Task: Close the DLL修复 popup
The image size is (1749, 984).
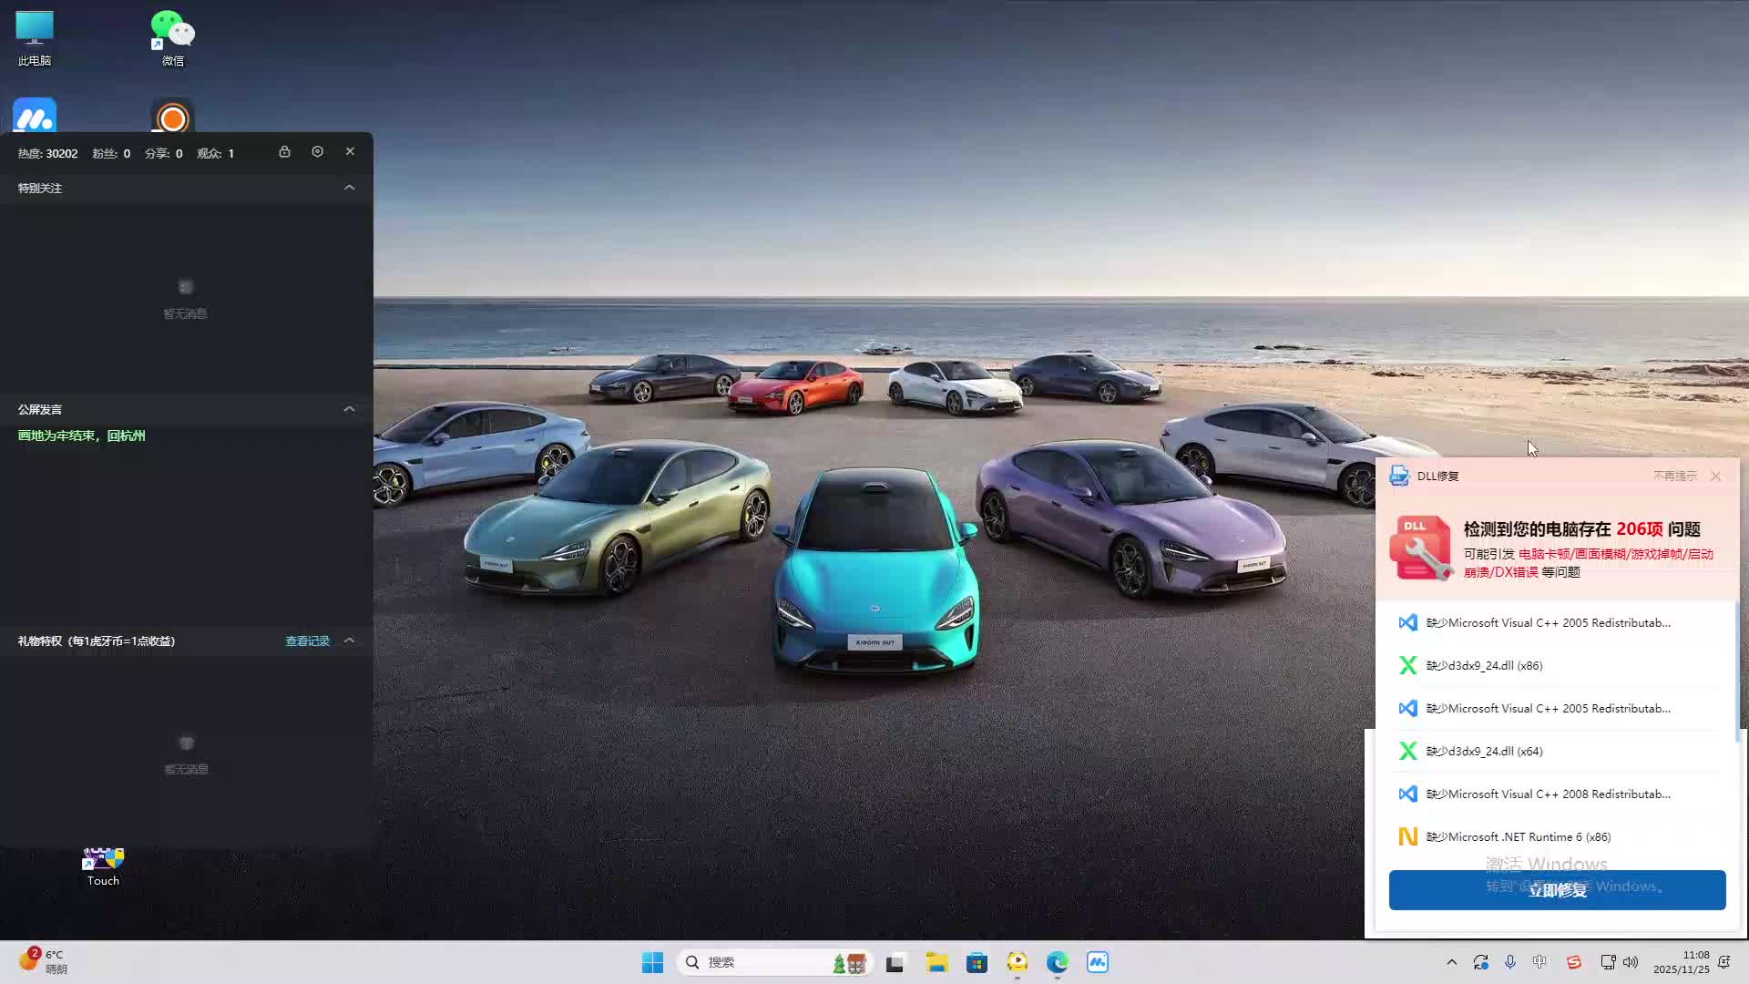Action: point(1715,477)
